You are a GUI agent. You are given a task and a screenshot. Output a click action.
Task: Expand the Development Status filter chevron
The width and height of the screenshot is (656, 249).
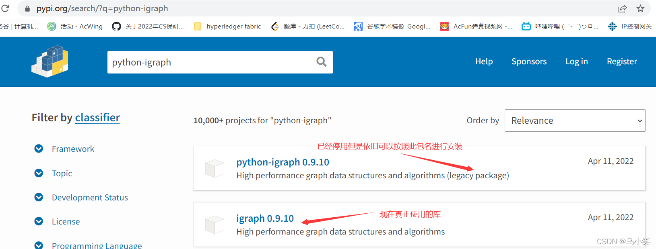click(x=39, y=197)
